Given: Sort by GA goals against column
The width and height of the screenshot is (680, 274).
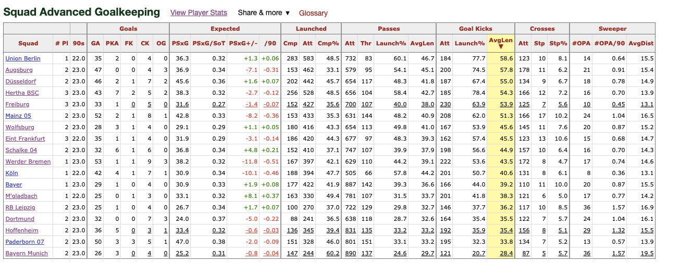Looking at the screenshot, I should pyautogui.click(x=96, y=43).
